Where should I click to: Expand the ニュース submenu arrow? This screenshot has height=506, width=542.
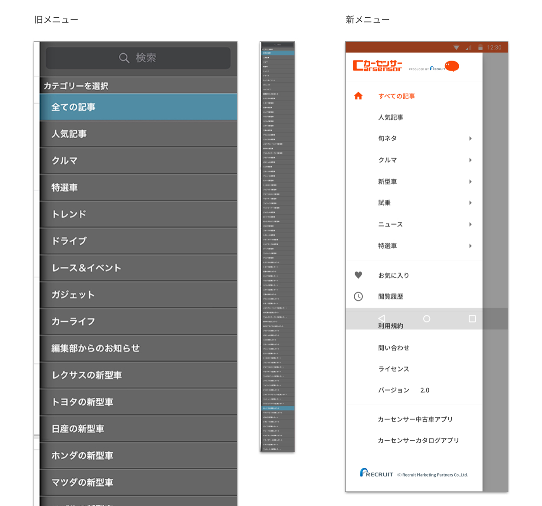click(470, 224)
